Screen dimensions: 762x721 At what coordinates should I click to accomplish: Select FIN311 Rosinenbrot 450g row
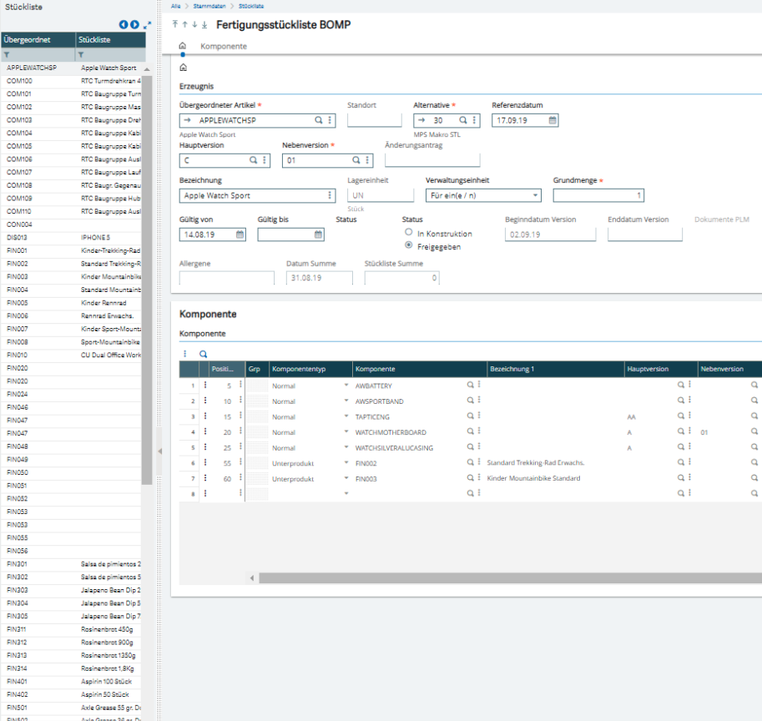[x=73, y=629]
